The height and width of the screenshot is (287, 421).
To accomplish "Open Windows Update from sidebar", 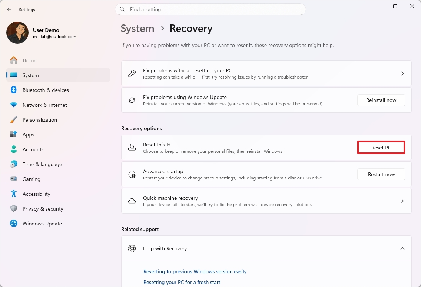I will 42,224.
